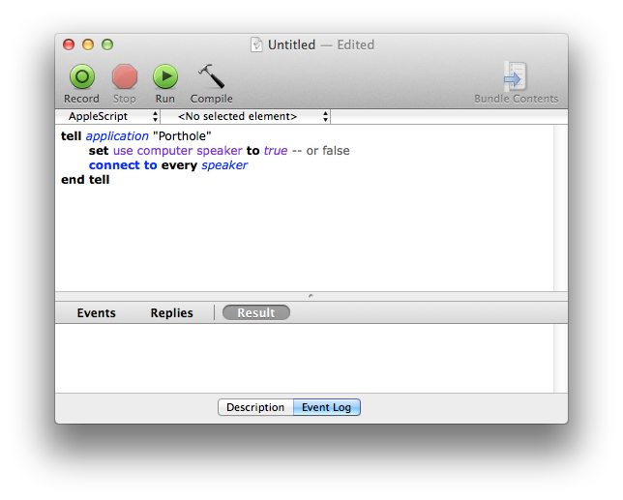623x500 pixels.
Task: Compile the script using the hammer icon
Action: coord(211,75)
